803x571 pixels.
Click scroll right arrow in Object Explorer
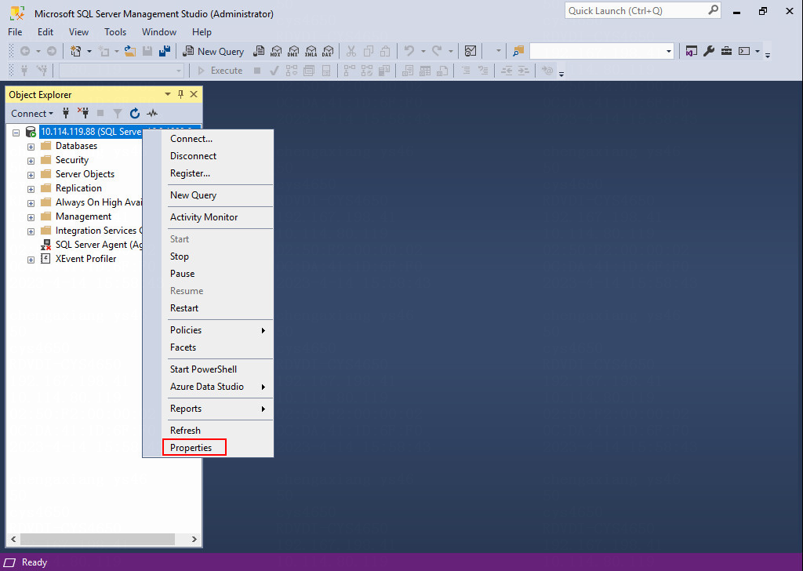194,539
